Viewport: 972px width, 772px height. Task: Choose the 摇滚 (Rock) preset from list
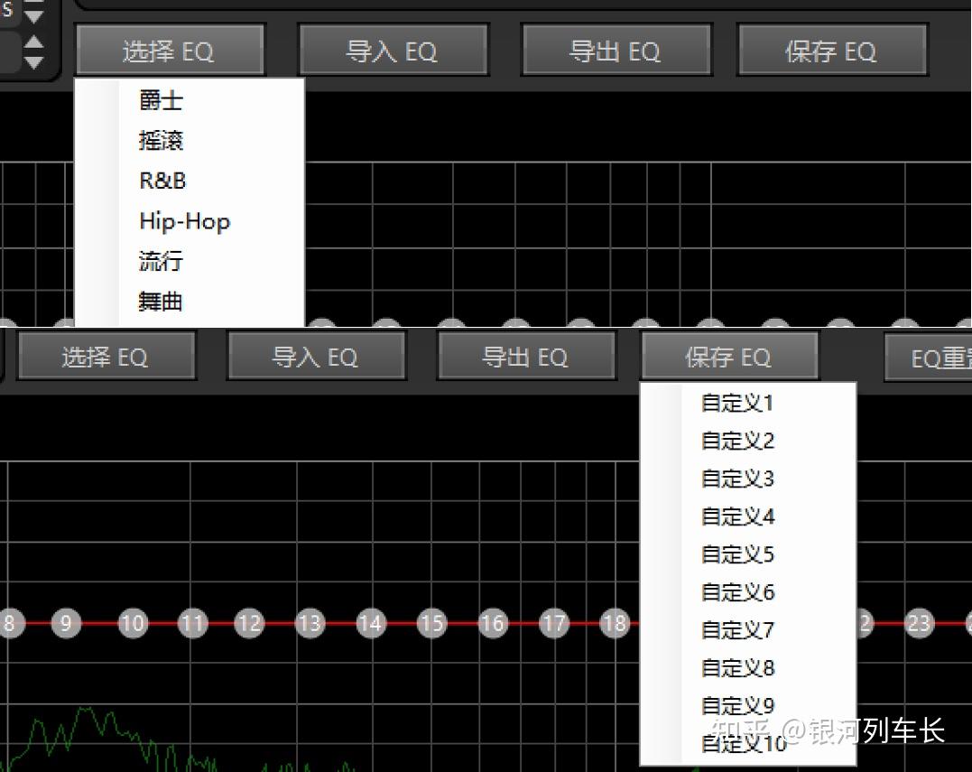coord(161,141)
